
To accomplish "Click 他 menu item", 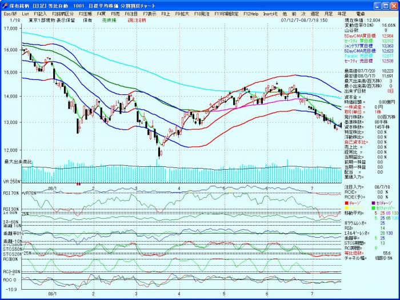I will [x=285, y=14].
